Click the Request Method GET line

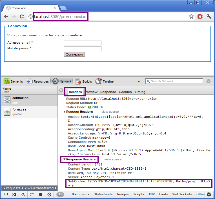[x=83, y=103]
